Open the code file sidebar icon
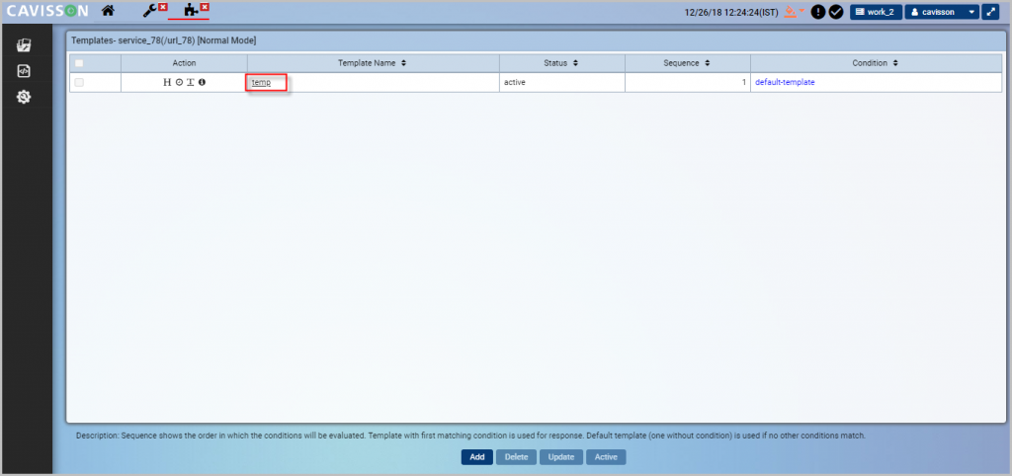The height and width of the screenshot is (476, 1012). pyautogui.click(x=24, y=71)
